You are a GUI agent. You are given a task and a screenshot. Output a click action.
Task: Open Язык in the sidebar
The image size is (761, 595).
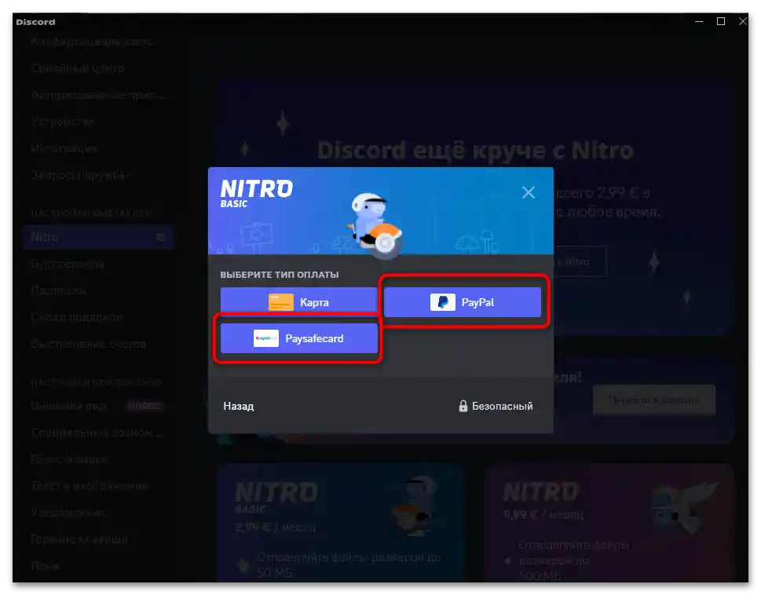45,566
